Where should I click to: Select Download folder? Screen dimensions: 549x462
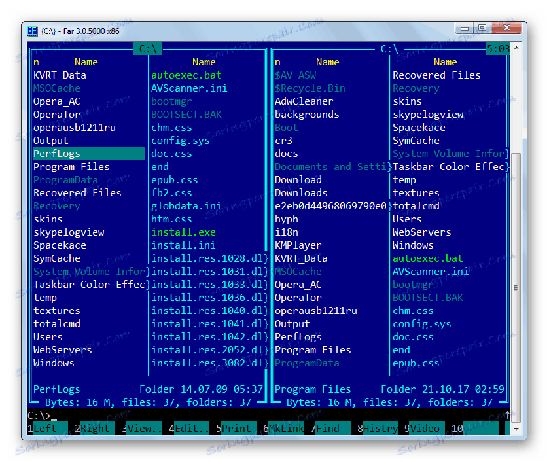click(298, 180)
